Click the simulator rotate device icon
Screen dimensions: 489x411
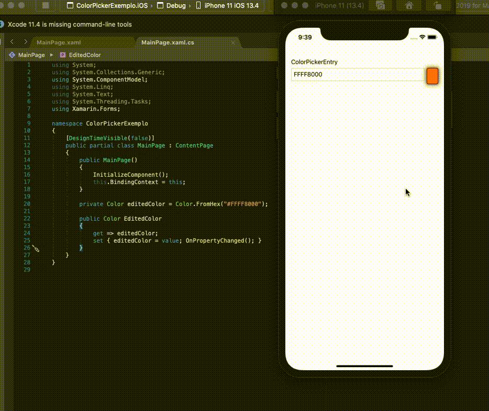coord(438,5)
